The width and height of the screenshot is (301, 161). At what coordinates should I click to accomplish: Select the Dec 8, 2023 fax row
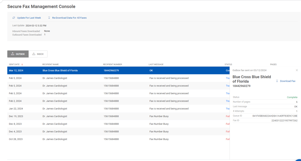click(x=119, y=124)
